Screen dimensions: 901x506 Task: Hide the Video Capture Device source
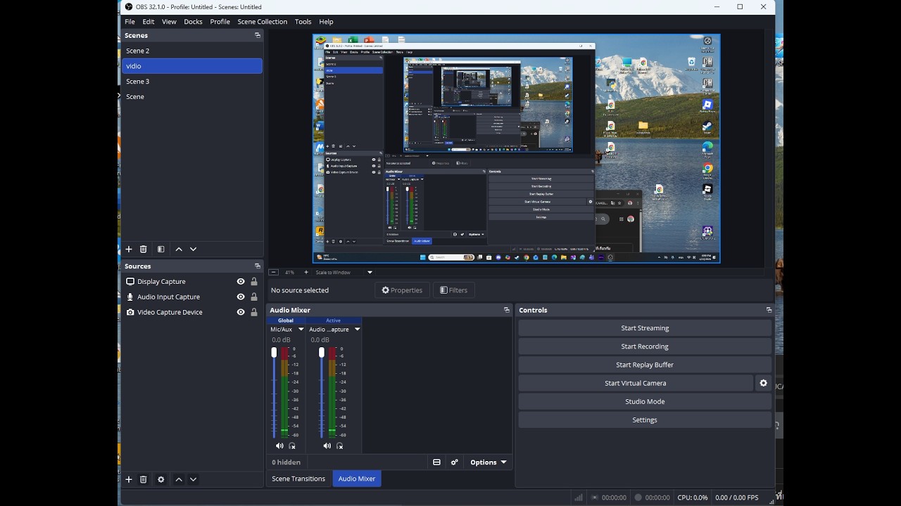(241, 313)
